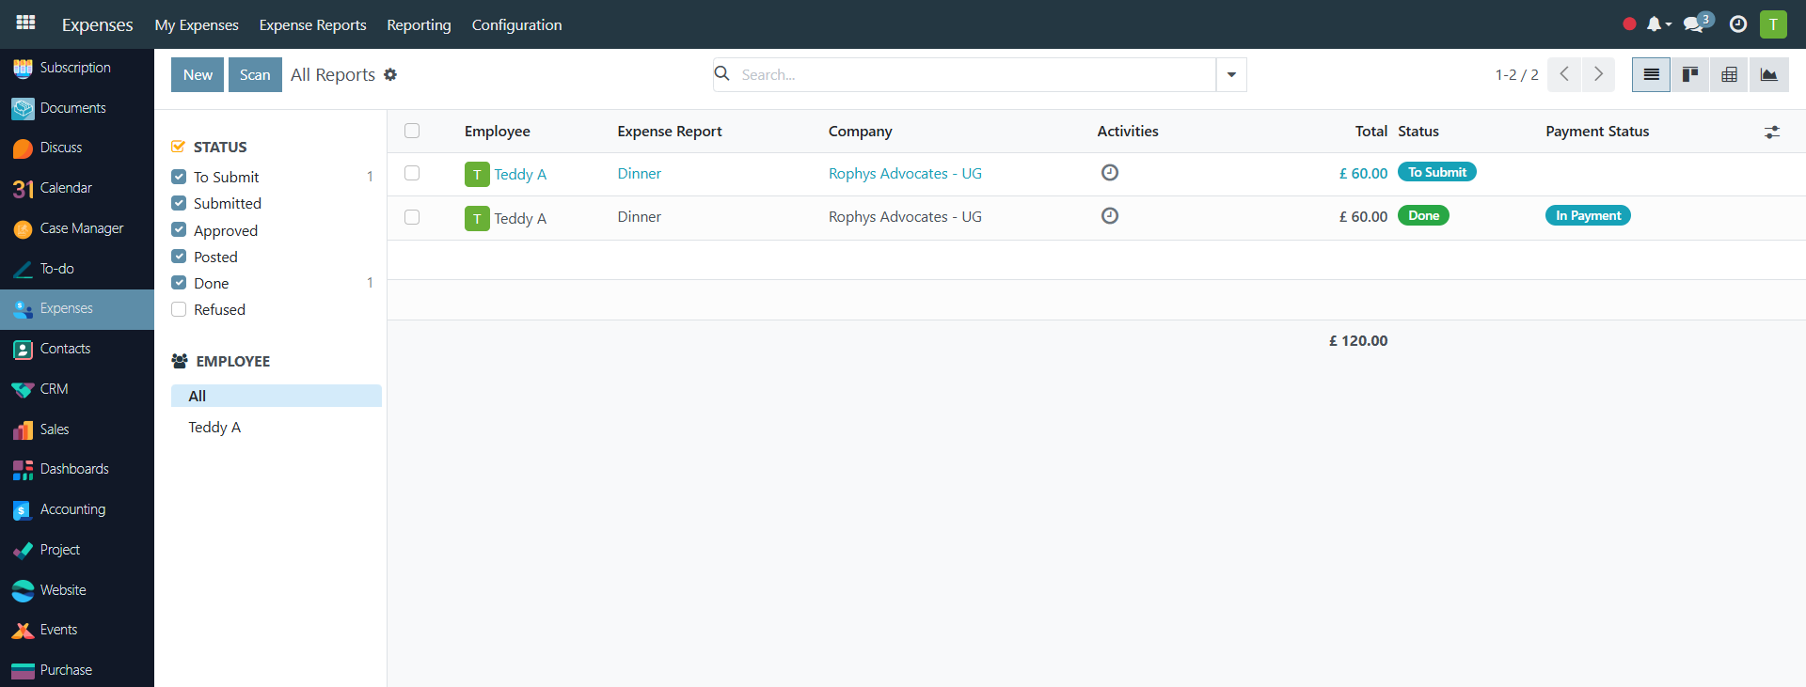Open optional columns adjust settings

coord(1772,133)
